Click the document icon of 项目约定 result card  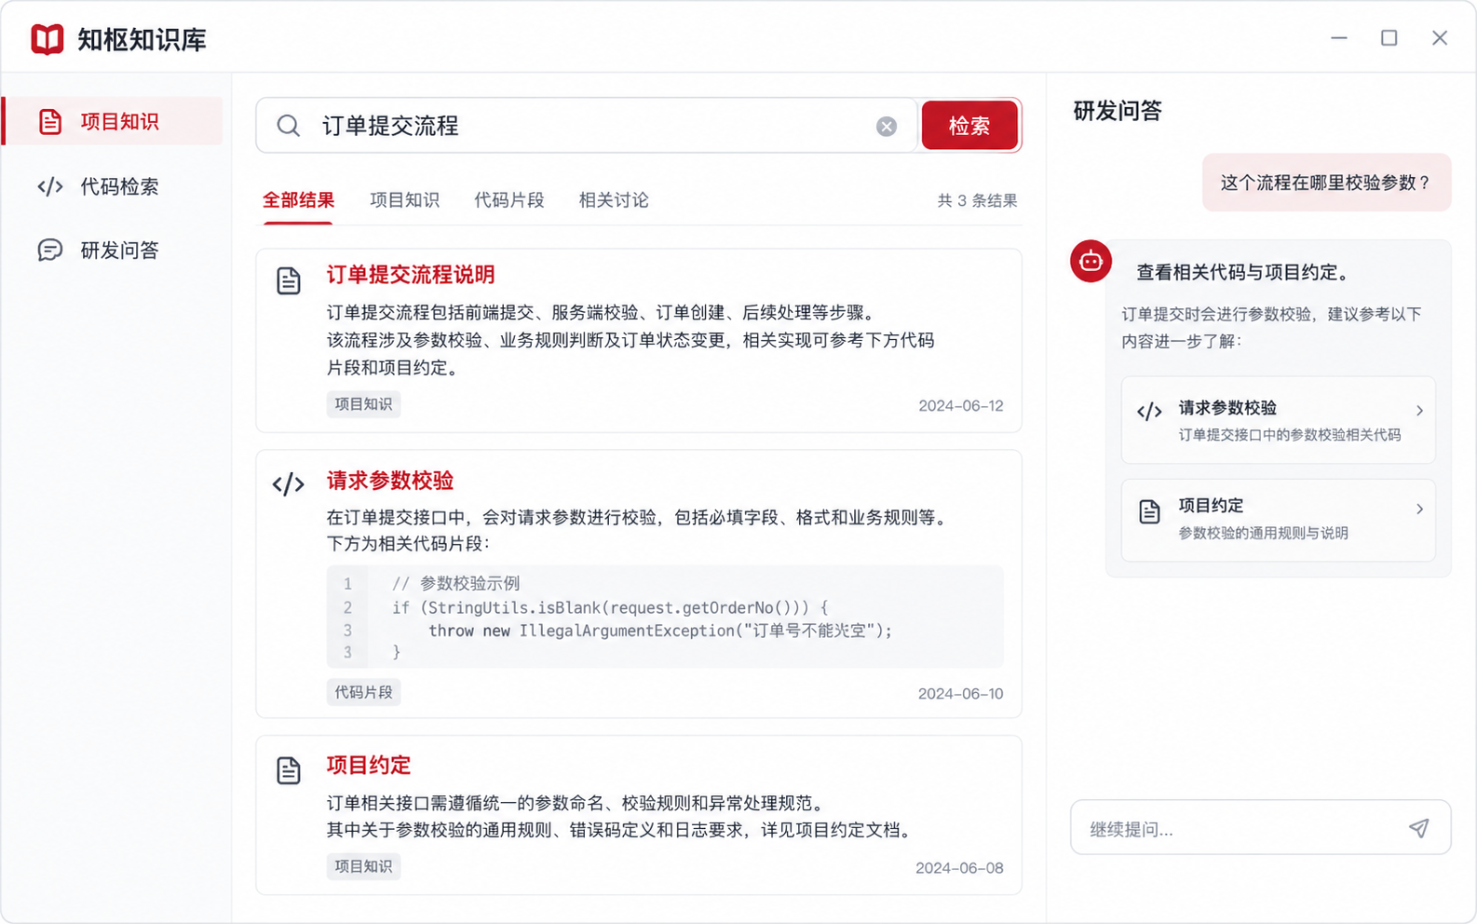(x=289, y=770)
